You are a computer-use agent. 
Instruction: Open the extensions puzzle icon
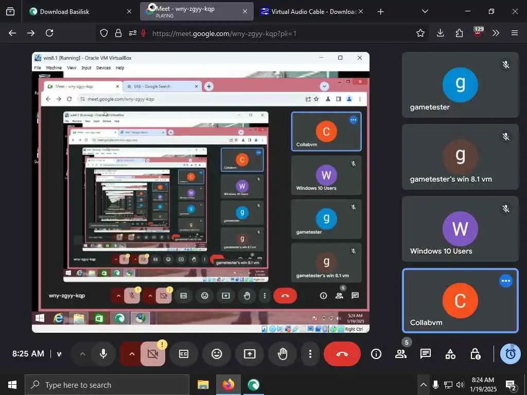pyautogui.click(x=459, y=33)
